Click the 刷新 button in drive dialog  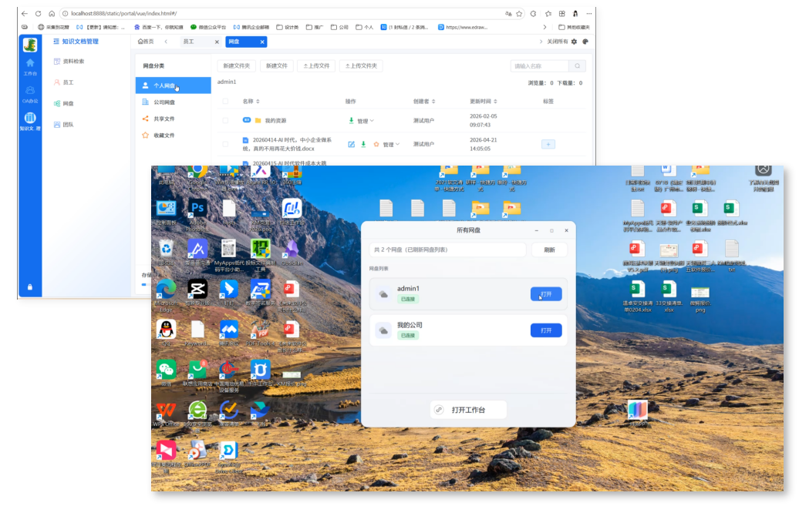tap(549, 250)
